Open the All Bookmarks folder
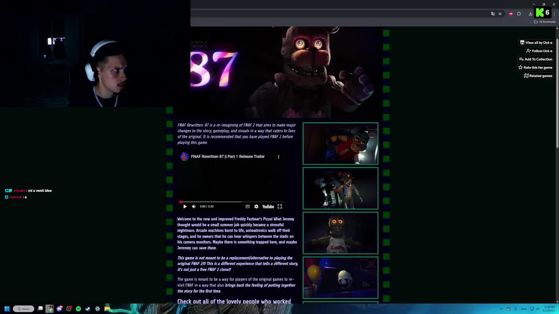The height and width of the screenshot is (314, 559). pyautogui.click(x=545, y=22)
